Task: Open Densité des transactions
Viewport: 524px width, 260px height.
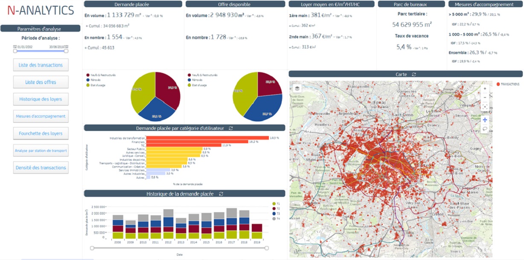Action: (41, 168)
